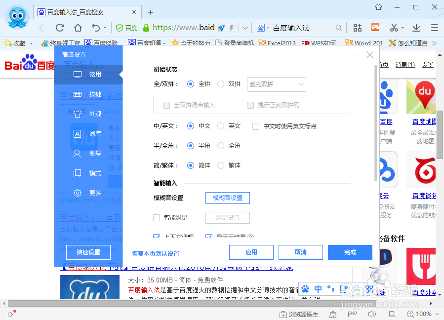Select the 半角 radio button
The height and width of the screenshot is (320, 444).
[191, 146]
